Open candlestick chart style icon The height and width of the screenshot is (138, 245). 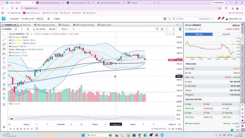(x=28, y=29)
